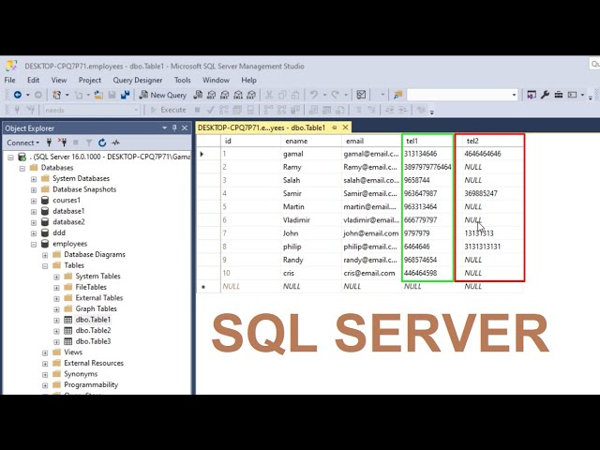This screenshot has height=450, width=600.
Task: Open the Connect dropdown in Object Explorer
Action: coord(22,142)
